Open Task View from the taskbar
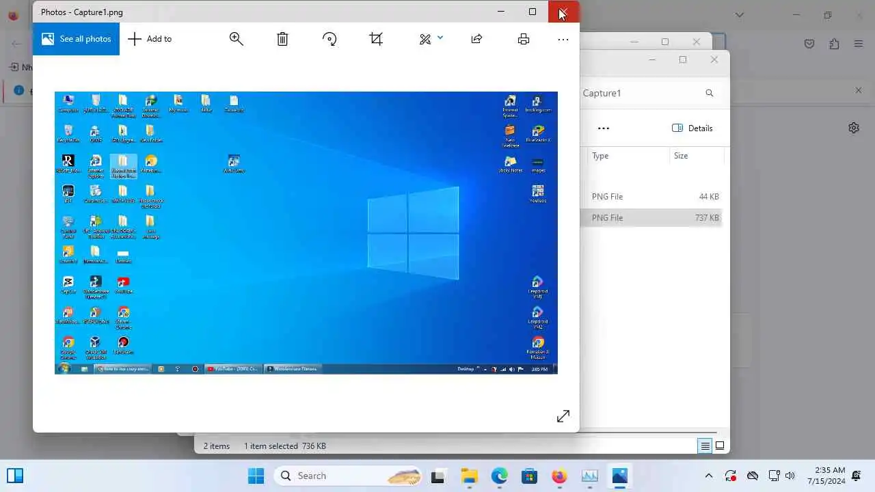 pos(438,476)
